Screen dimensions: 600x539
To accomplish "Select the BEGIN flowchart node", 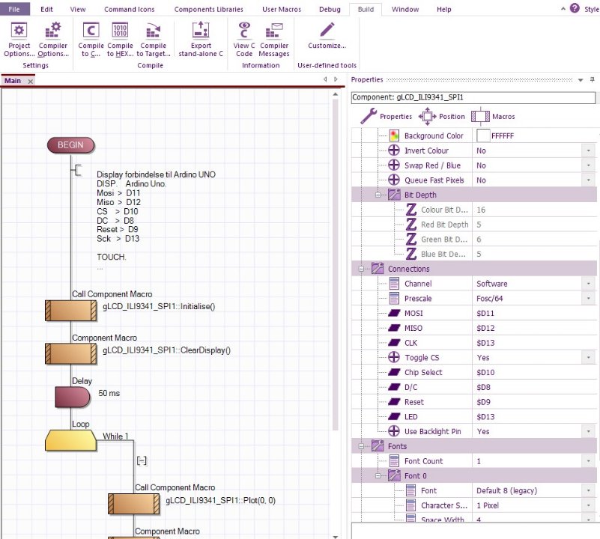I will [x=70, y=144].
